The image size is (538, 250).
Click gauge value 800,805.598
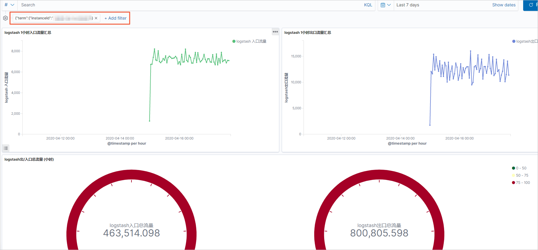[379, 233]
